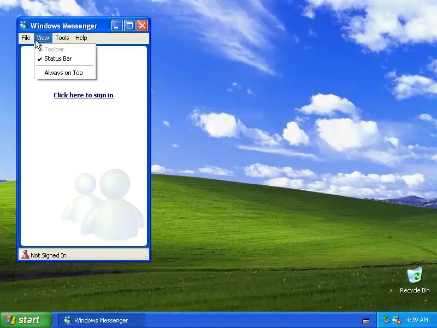This screenshot has width=437, height=328.
Task: Click the resize grip in Messenger's status bar
Action: (x=146, y=256)
